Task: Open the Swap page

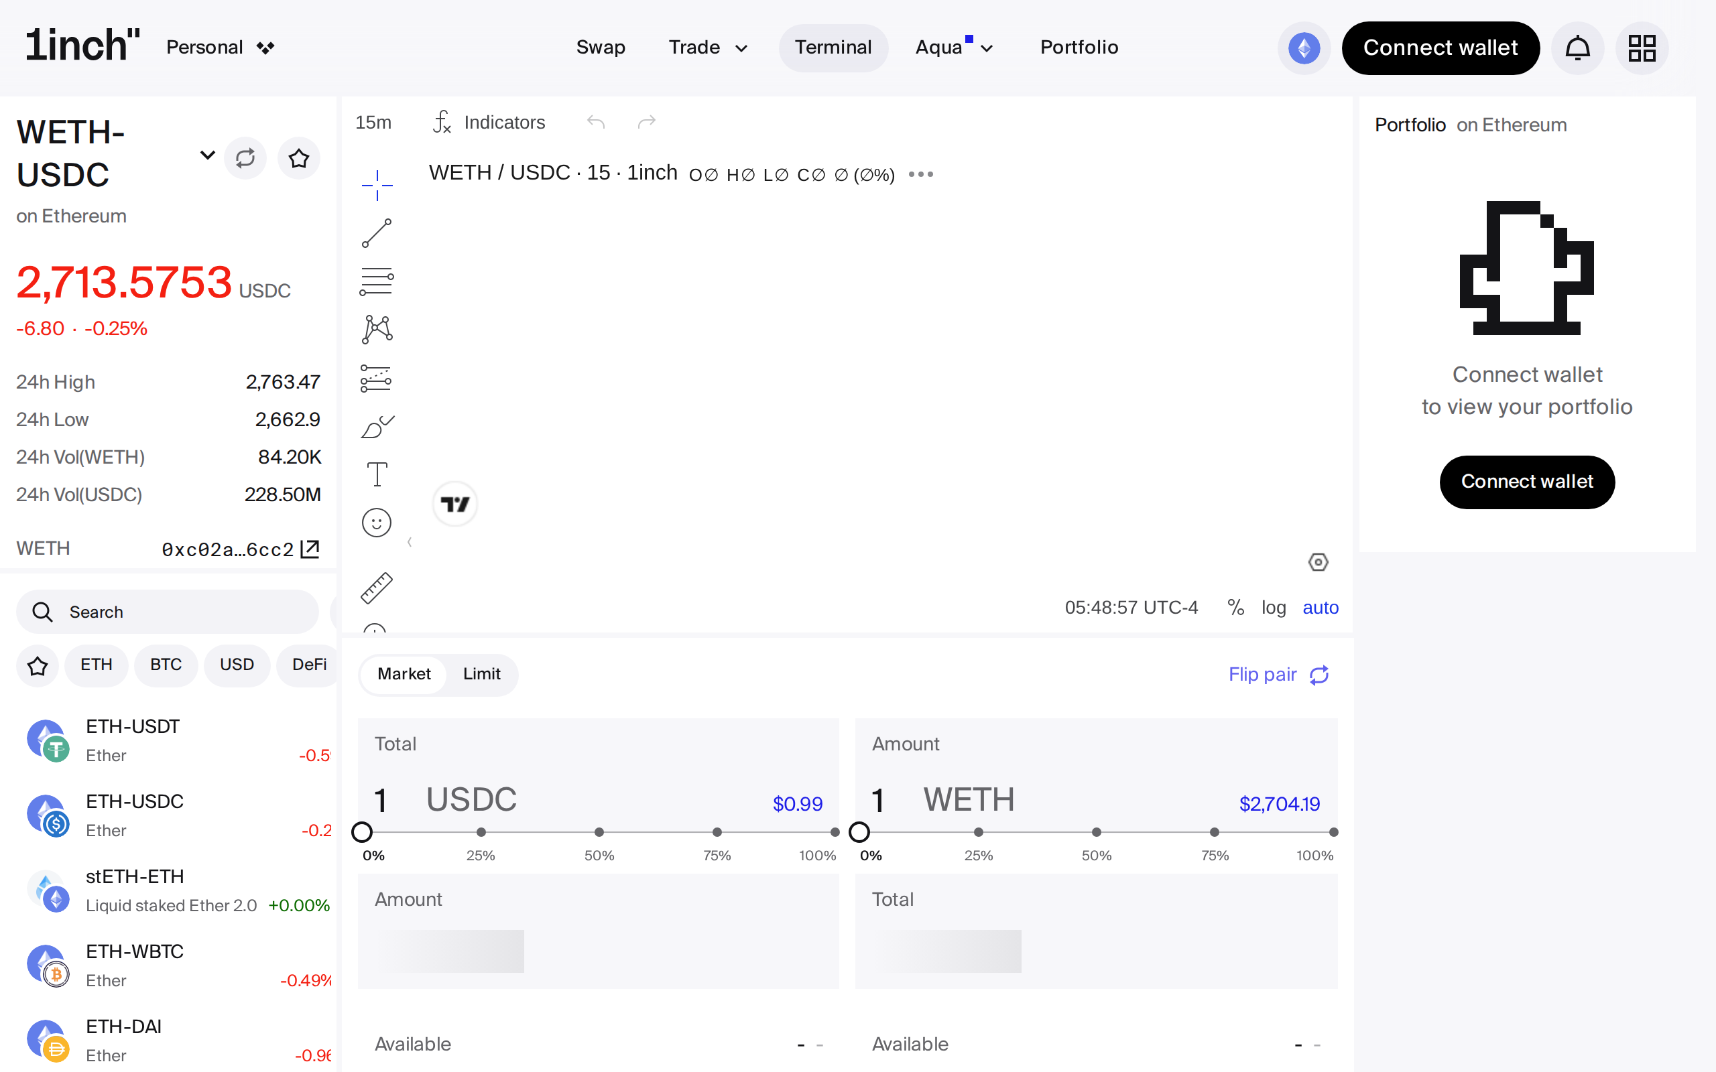Action: (601, 48)
